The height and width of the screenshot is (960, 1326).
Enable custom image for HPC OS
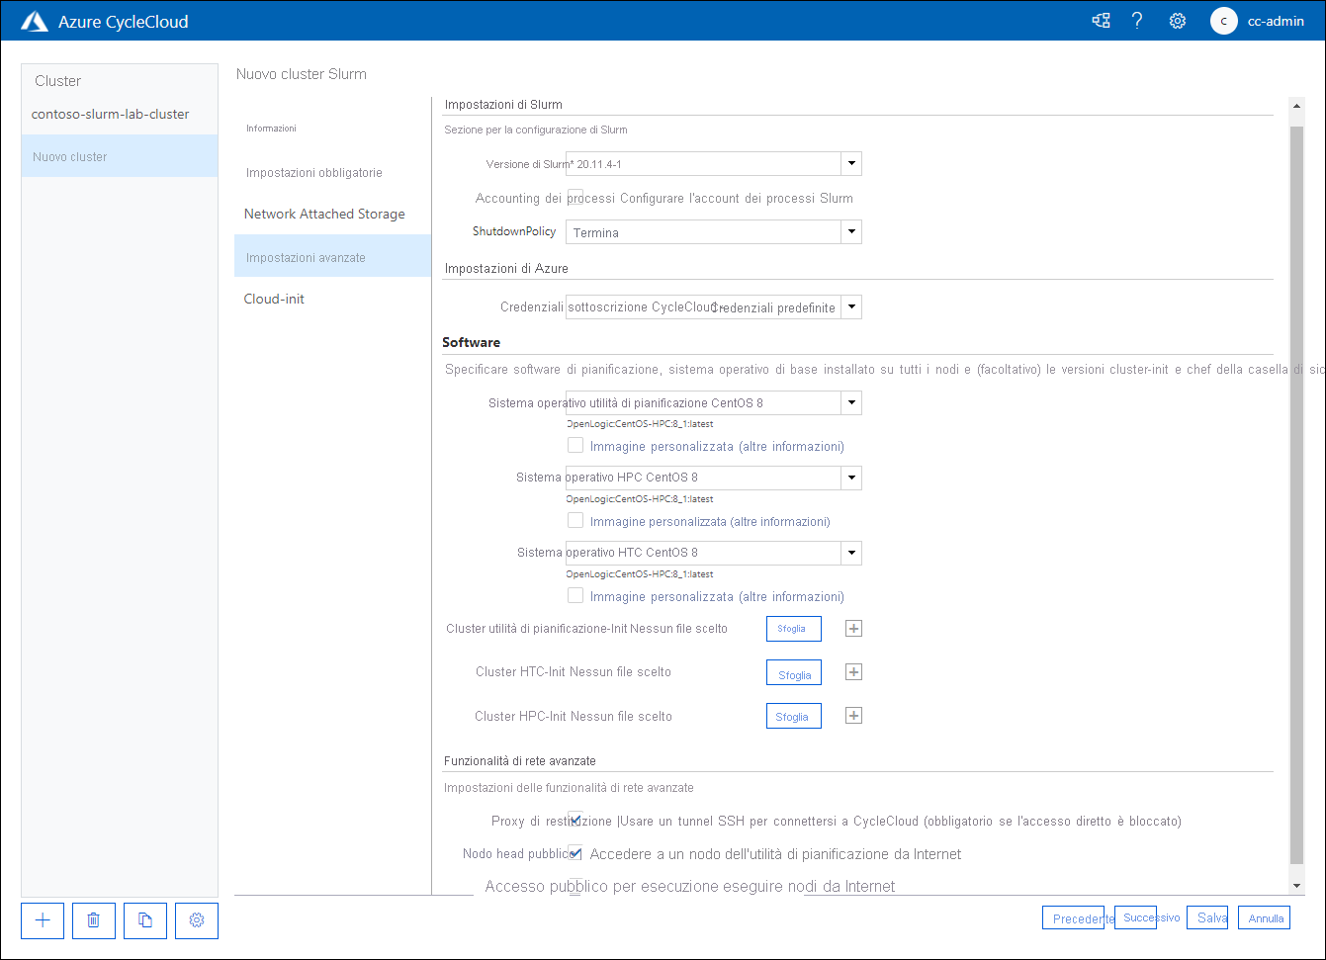pyautogui.click(x=575, y=520)
